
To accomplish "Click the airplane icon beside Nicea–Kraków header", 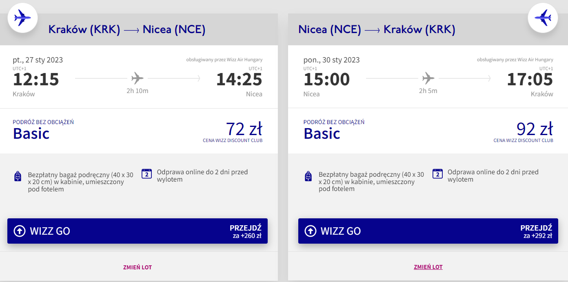I will (543, 18).
